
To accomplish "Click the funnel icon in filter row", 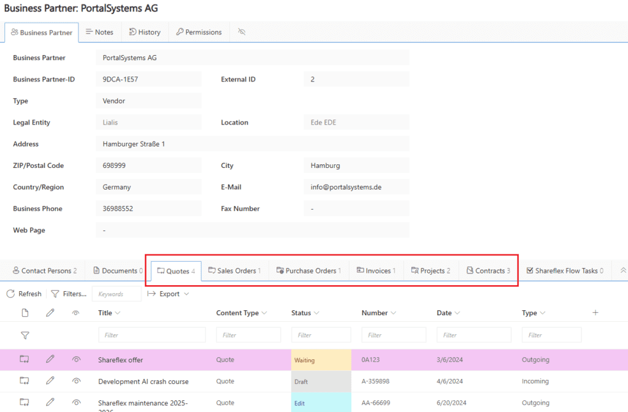I will [25, 335].
